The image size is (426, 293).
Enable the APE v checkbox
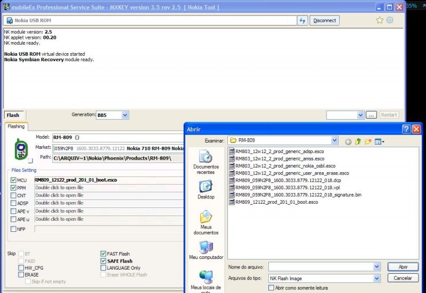click(13, 211)
